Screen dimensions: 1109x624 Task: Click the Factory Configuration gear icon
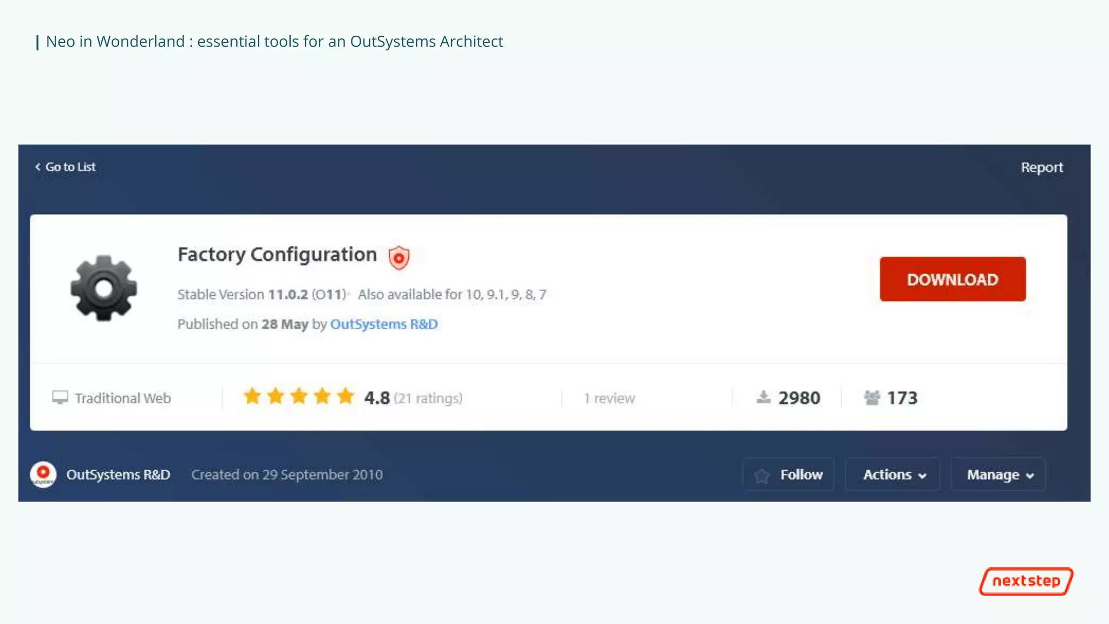pos(103,288)
